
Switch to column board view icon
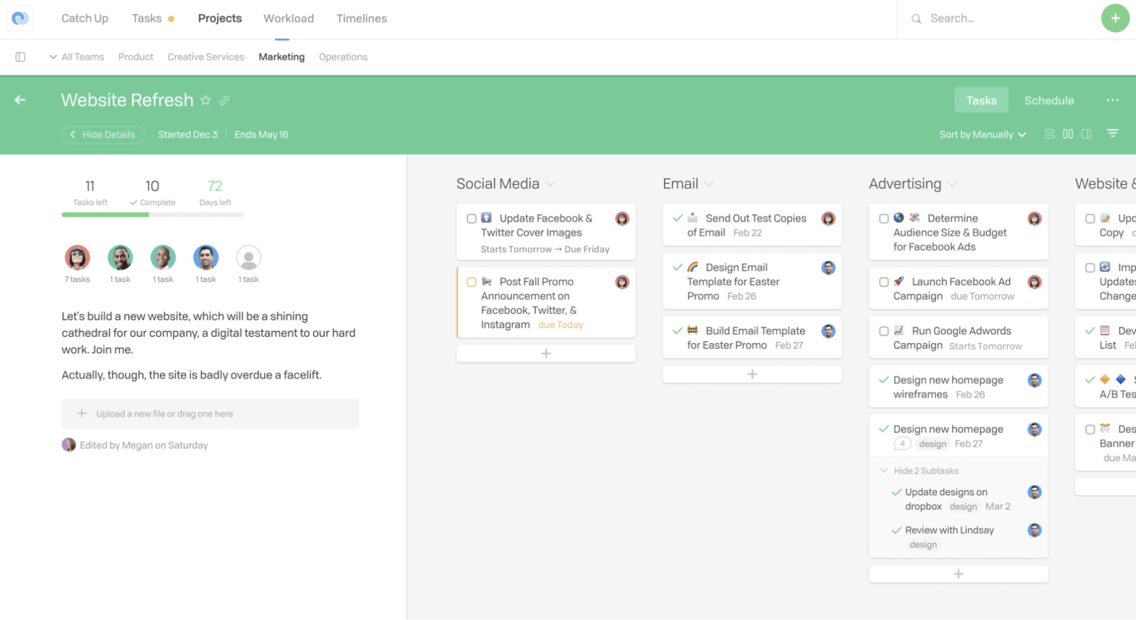click(1068, 134)
